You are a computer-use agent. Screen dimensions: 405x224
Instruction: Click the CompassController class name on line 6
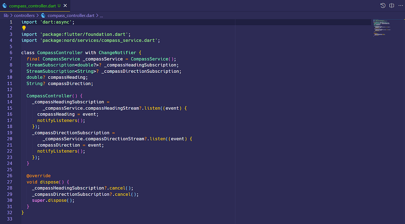[x=60, y=53]
